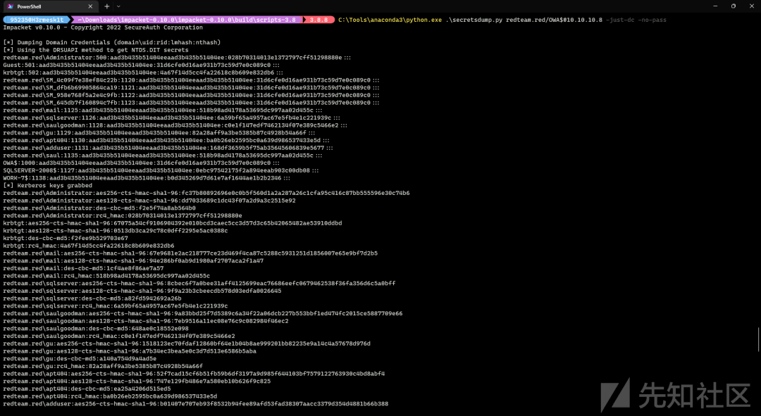761x416 pixels.
Task: Click the SM_958e768f5a2e4c9fb:1122 line
Action: click(x=191, y=95)
